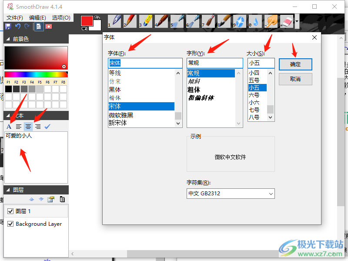Click the undo arrow icon

pos(18,27)
